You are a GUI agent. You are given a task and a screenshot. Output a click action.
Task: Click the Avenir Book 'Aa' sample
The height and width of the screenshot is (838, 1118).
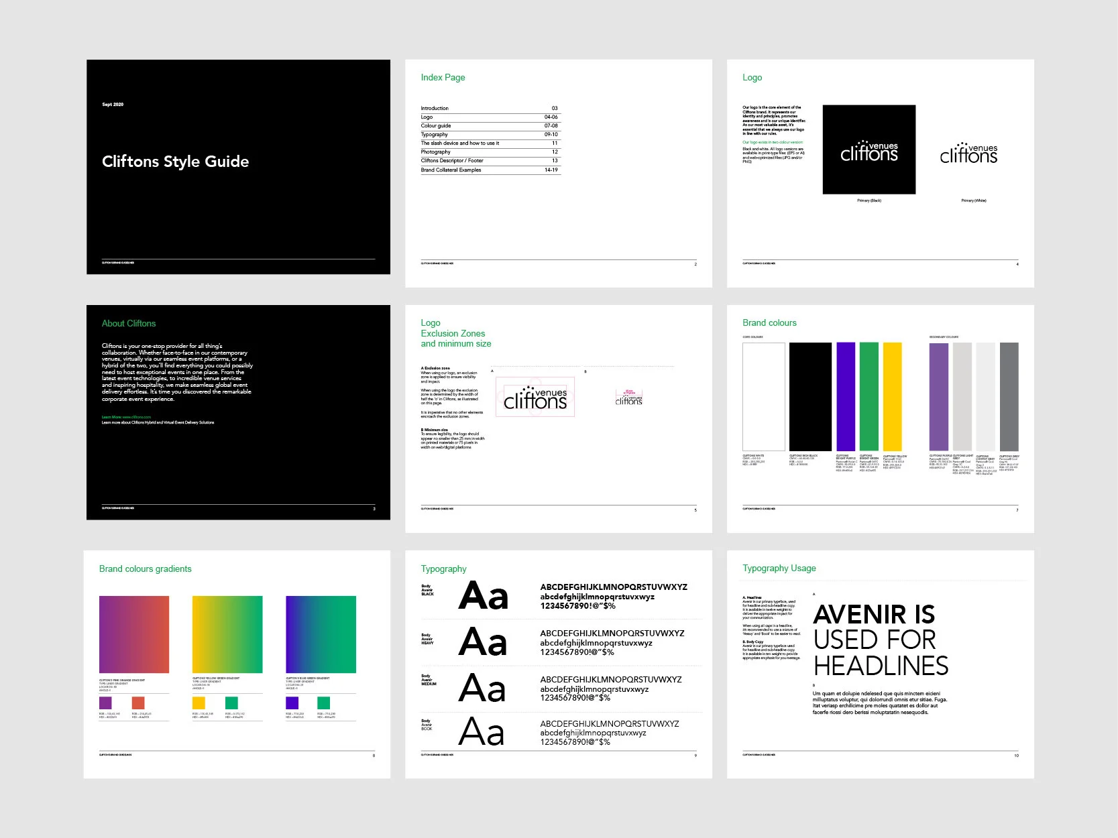tap(482, 732)
